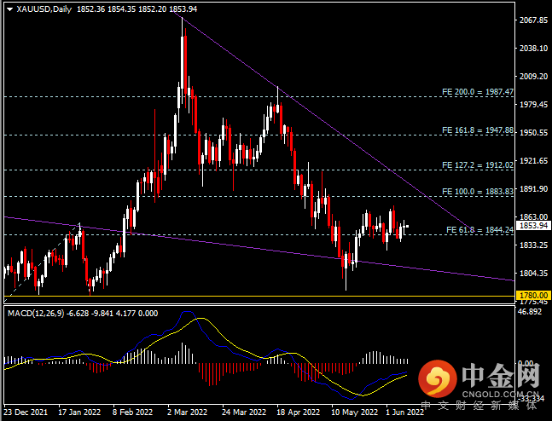Click the MACD 46.892 scale value
552x421 pixels.
(x=530, y=312)
